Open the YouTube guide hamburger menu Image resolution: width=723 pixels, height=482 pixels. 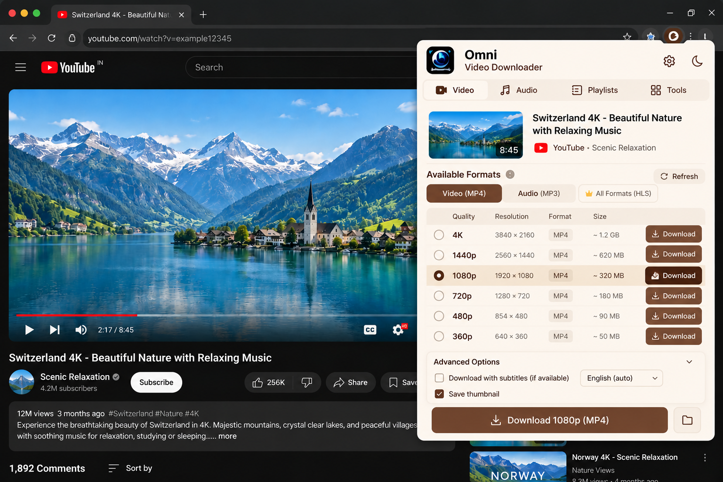pos(21,67)
